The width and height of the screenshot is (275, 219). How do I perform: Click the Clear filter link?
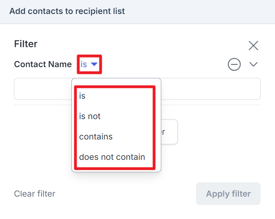click(x=35, y=194)
